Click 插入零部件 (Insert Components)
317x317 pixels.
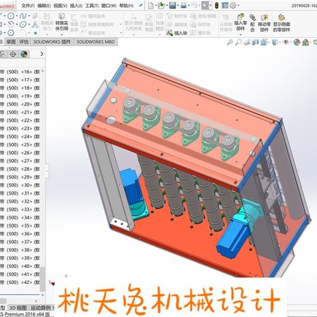coord(240,22)
